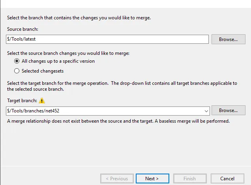The image size is (251, 185).
Task: Click the baseless merge warning message
Action: pos(118,121)
